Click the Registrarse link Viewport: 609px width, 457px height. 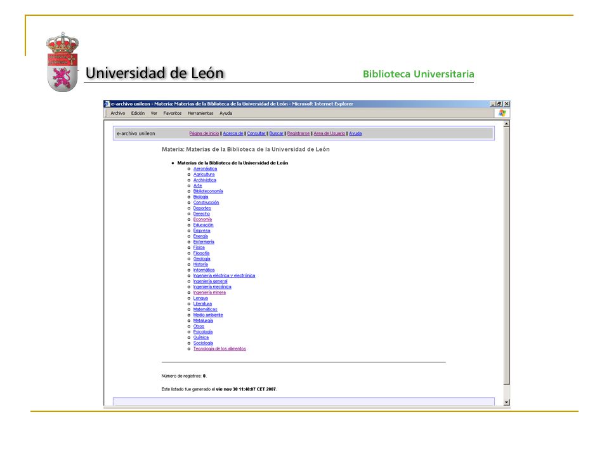298,133
